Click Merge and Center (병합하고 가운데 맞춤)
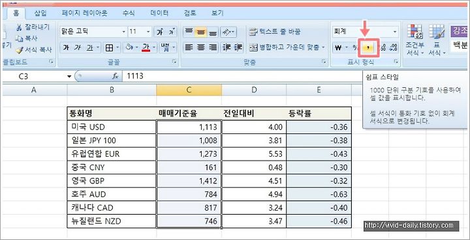This screenshot has height=240, width=470. (284, 47)
